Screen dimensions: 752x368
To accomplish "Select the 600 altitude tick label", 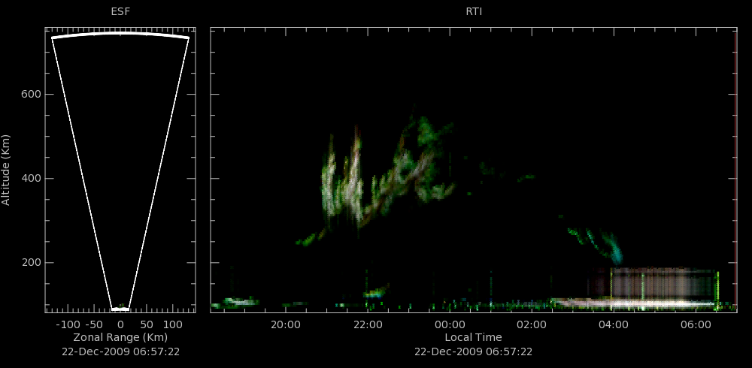I will [31, 95].
